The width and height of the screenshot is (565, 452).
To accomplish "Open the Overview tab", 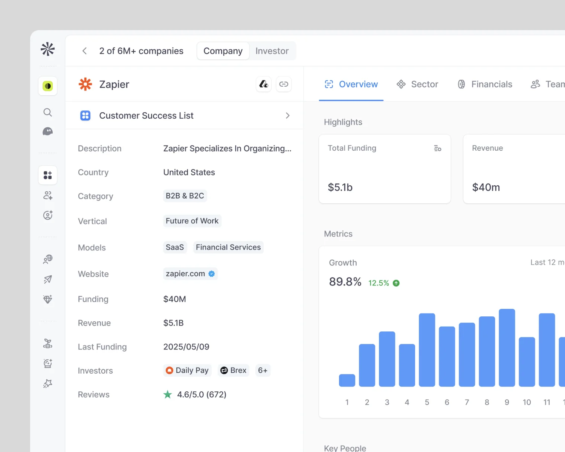I will coord(351,84).
